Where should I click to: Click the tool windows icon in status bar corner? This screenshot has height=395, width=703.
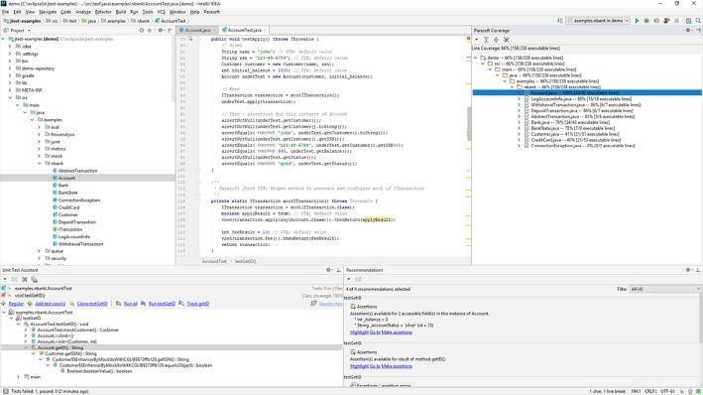5,391
